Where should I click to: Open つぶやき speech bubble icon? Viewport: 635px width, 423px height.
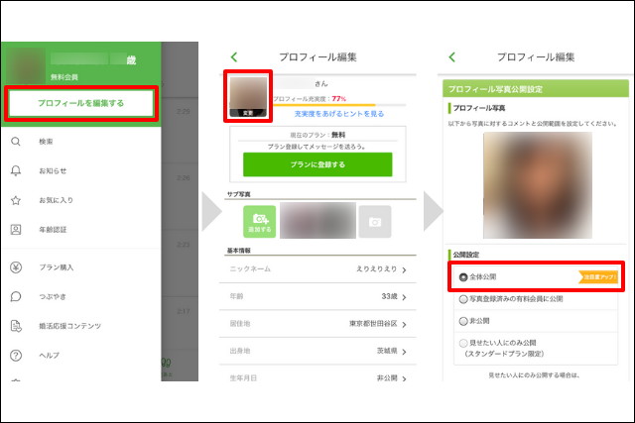point(16,296)
